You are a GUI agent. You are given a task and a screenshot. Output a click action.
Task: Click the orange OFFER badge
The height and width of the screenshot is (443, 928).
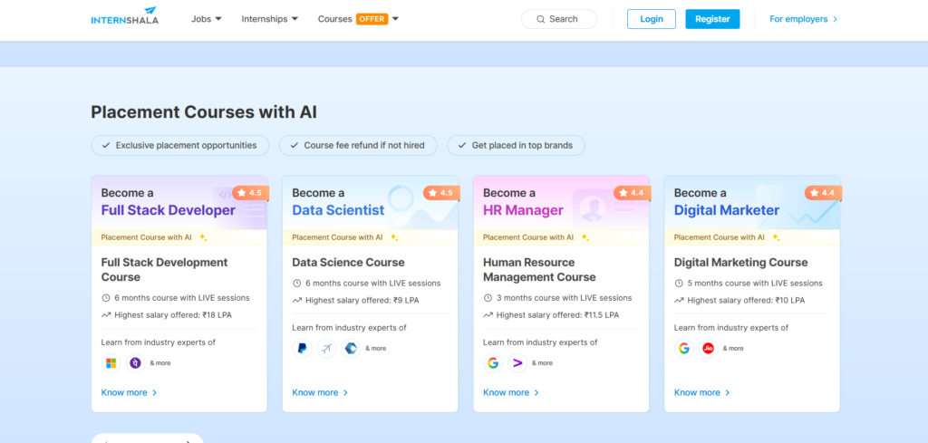[x=372, y=19]
